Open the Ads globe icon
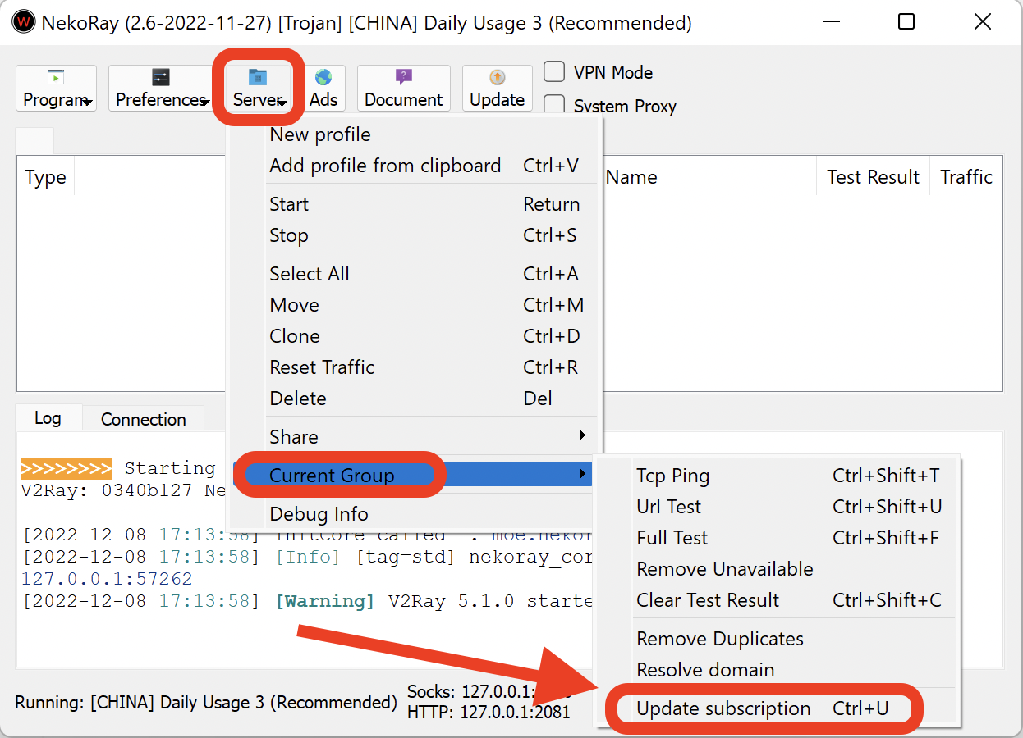The height and width of the screenshot is (738, 1023). click(323, 79)
